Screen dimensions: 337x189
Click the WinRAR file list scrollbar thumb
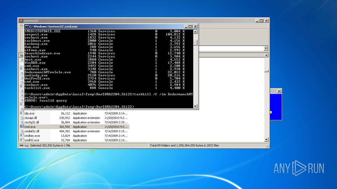click(x=266, y=71)
